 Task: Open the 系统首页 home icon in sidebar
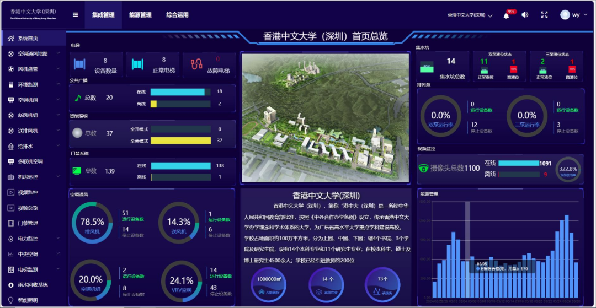tap(11, 39)
